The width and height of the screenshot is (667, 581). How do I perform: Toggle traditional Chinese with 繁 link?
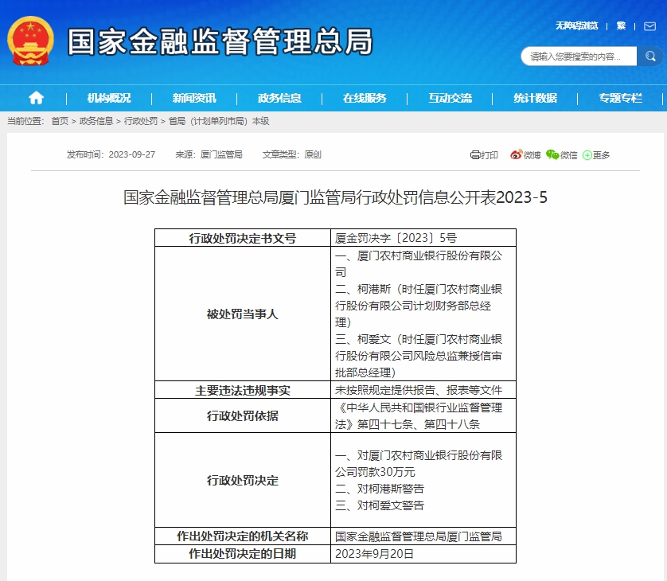point(621,26)
